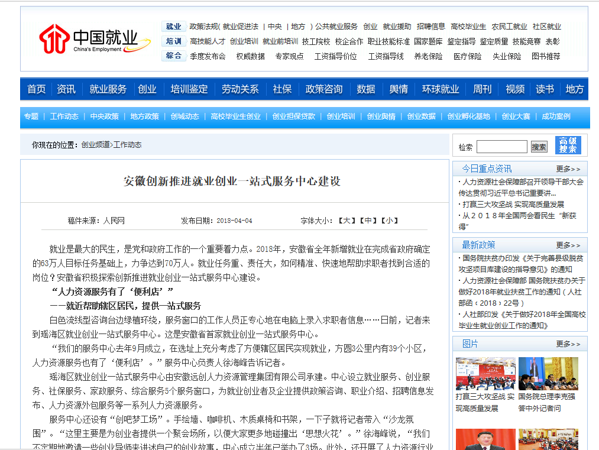Open the 高级搜索 advanced search
The width and height of the screenshot is (599, 450).
(x=568, y=144)
